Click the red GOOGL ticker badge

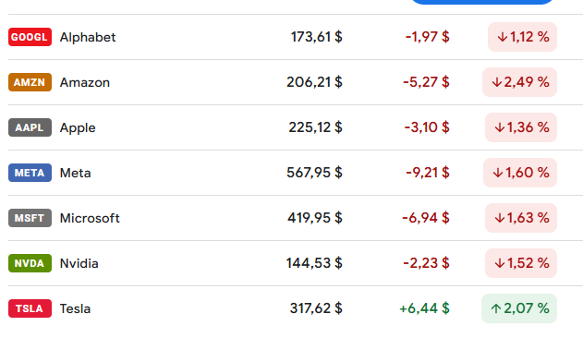point(30,37)
